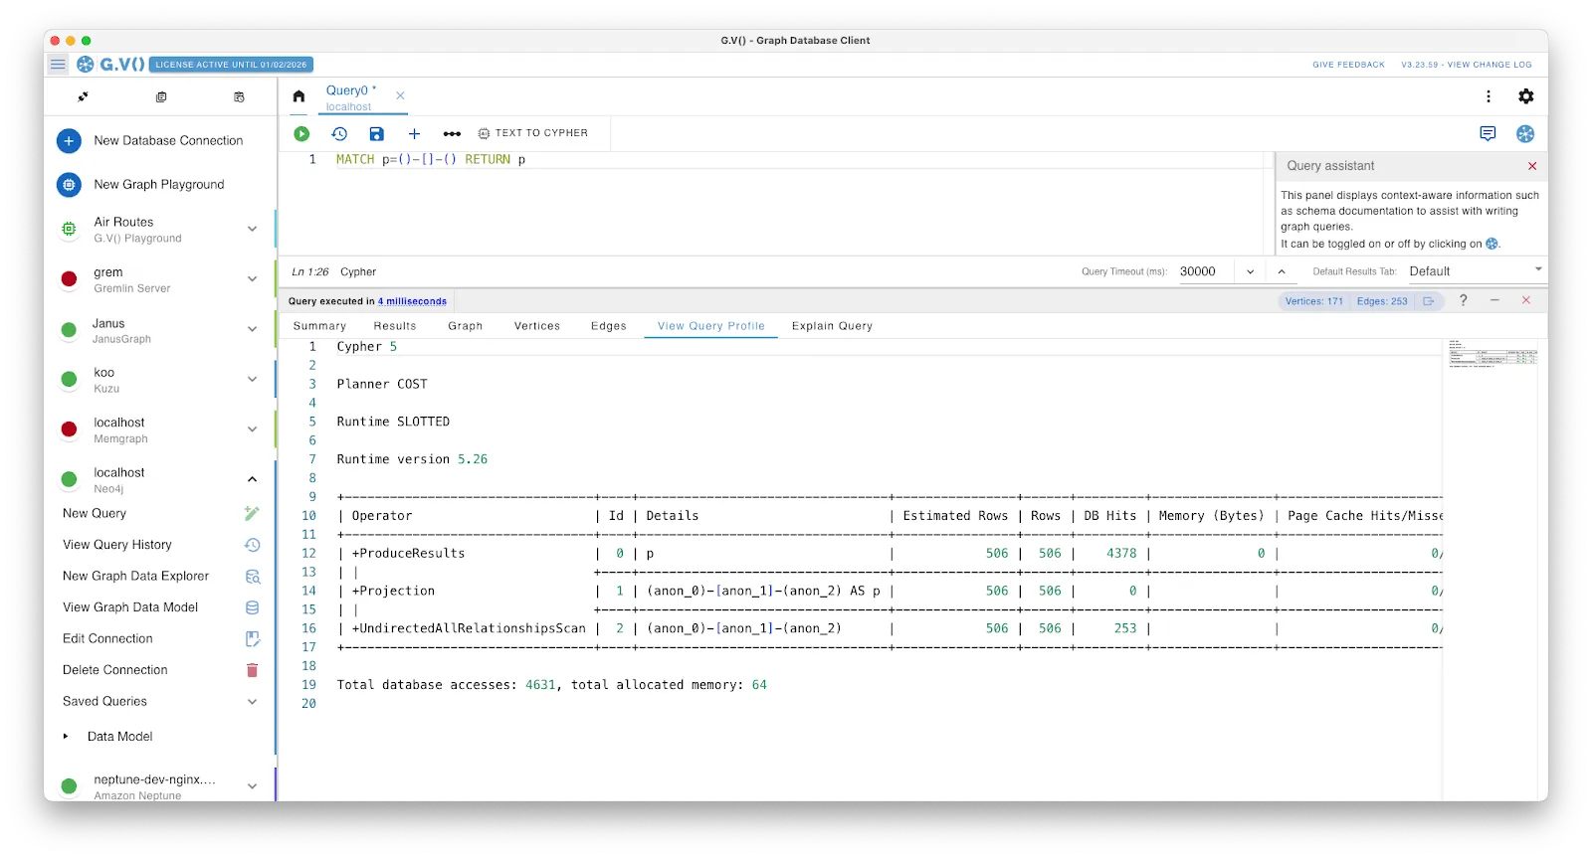Image resolution: width=1592 pixels, height=859 pixels.
Task: Open the settings gear at the top right
Action: pos(1525,96)
